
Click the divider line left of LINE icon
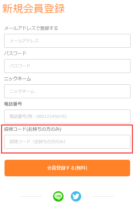(x=31, y=196)
